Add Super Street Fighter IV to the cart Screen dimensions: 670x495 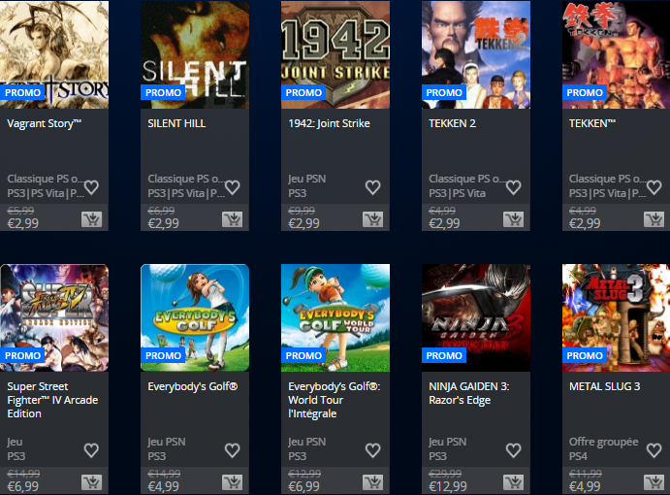[91, 482]
